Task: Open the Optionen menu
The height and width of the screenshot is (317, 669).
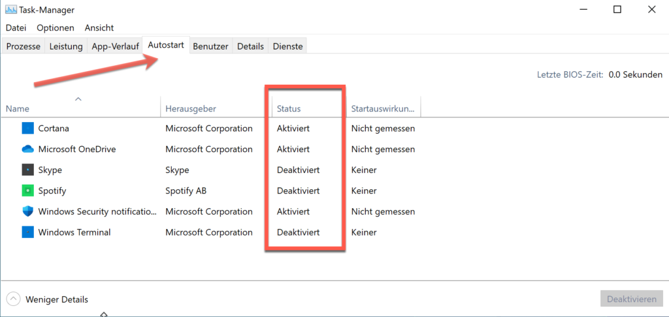Action: coord(55,27)
